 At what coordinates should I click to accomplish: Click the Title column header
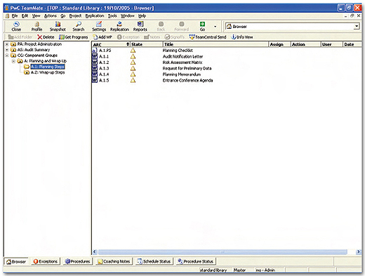[215, 44]
